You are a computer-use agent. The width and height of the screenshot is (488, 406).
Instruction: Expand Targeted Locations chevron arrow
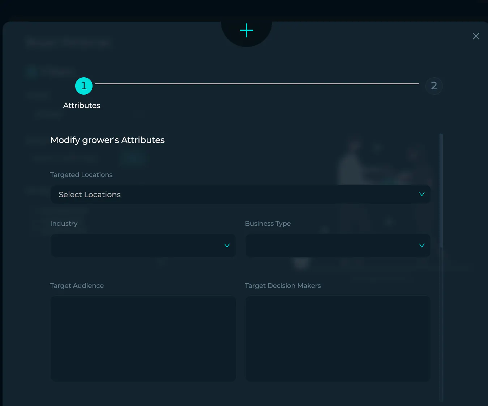pos(421,194)
